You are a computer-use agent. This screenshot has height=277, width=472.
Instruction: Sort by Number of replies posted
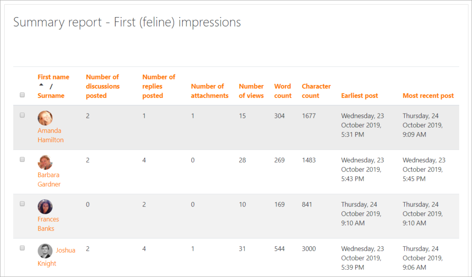coord(159,86)
